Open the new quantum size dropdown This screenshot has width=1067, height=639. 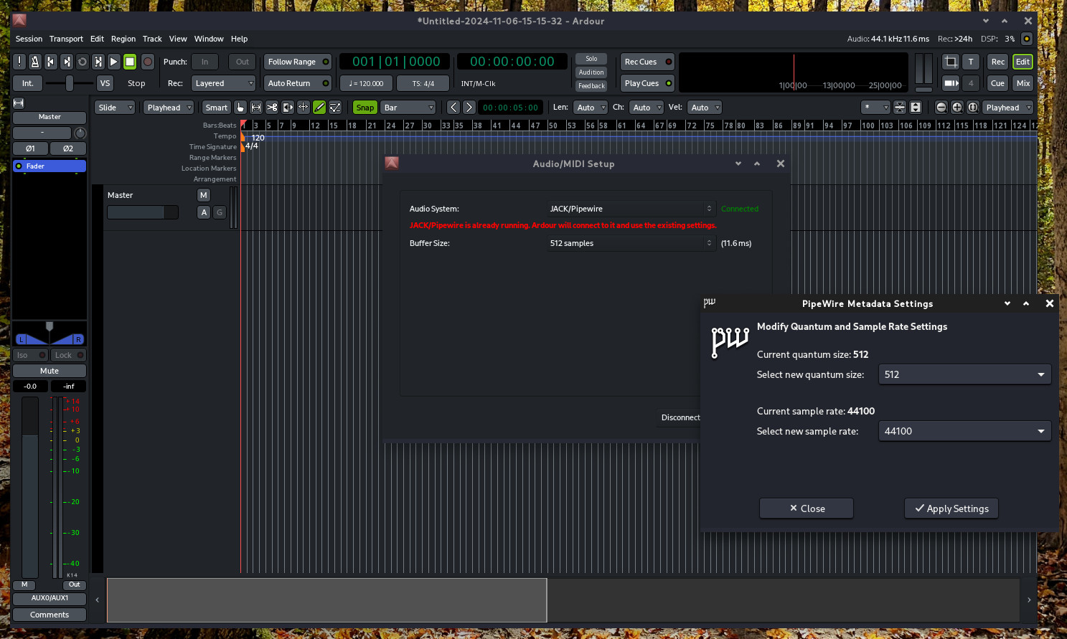point(964,374)
